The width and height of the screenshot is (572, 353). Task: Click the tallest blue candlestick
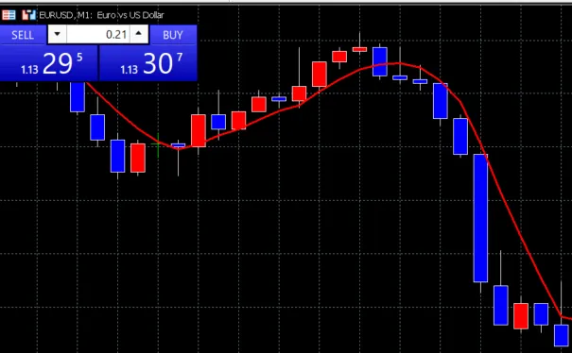[480, 218]
